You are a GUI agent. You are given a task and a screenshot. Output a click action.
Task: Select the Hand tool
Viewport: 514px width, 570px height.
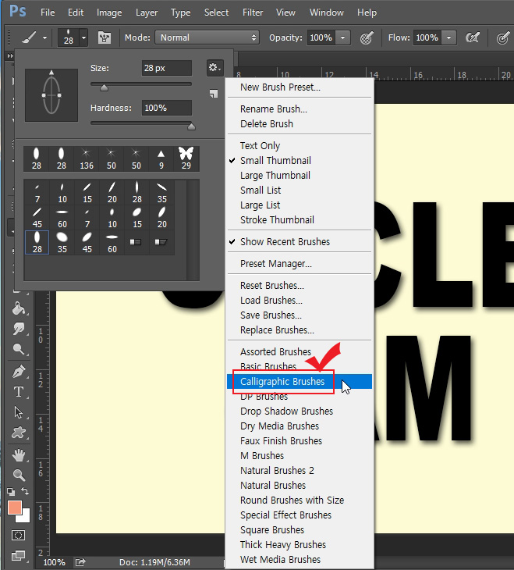[19, 455]
